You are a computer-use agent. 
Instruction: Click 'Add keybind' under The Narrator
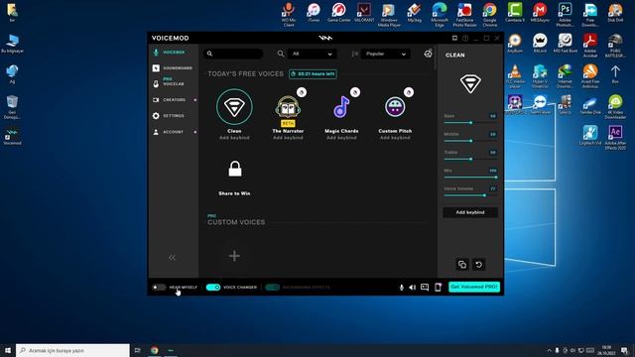pos(288,138)
